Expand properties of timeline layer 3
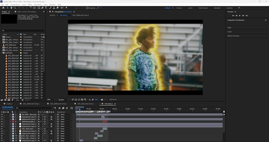269x142 pixels. 11,119
